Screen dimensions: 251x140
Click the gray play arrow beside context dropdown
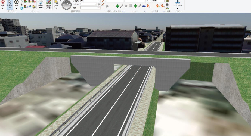[x=99, y=4]
